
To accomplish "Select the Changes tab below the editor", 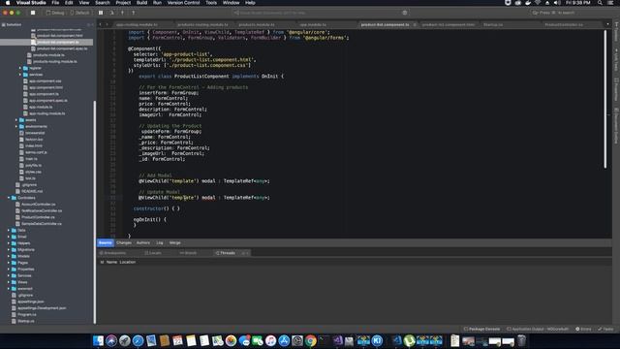I will (124, 243).
